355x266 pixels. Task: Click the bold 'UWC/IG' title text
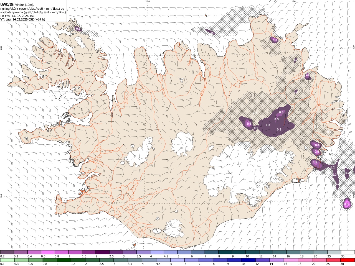coord(7,5)
